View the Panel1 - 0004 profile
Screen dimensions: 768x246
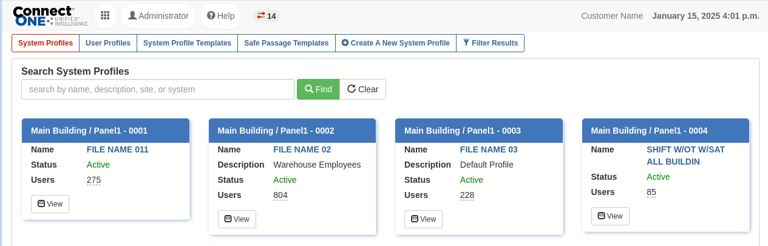pyautogui.click(x=610, y=216)
